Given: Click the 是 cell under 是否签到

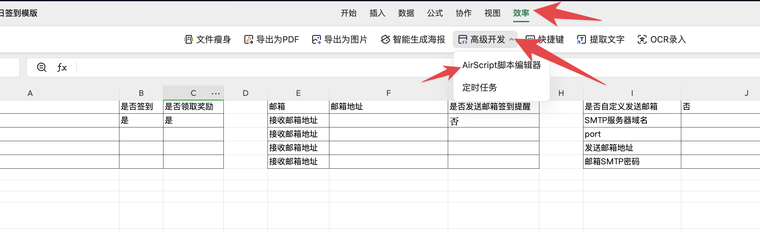Looking at the screenshot, I should 141,121.
